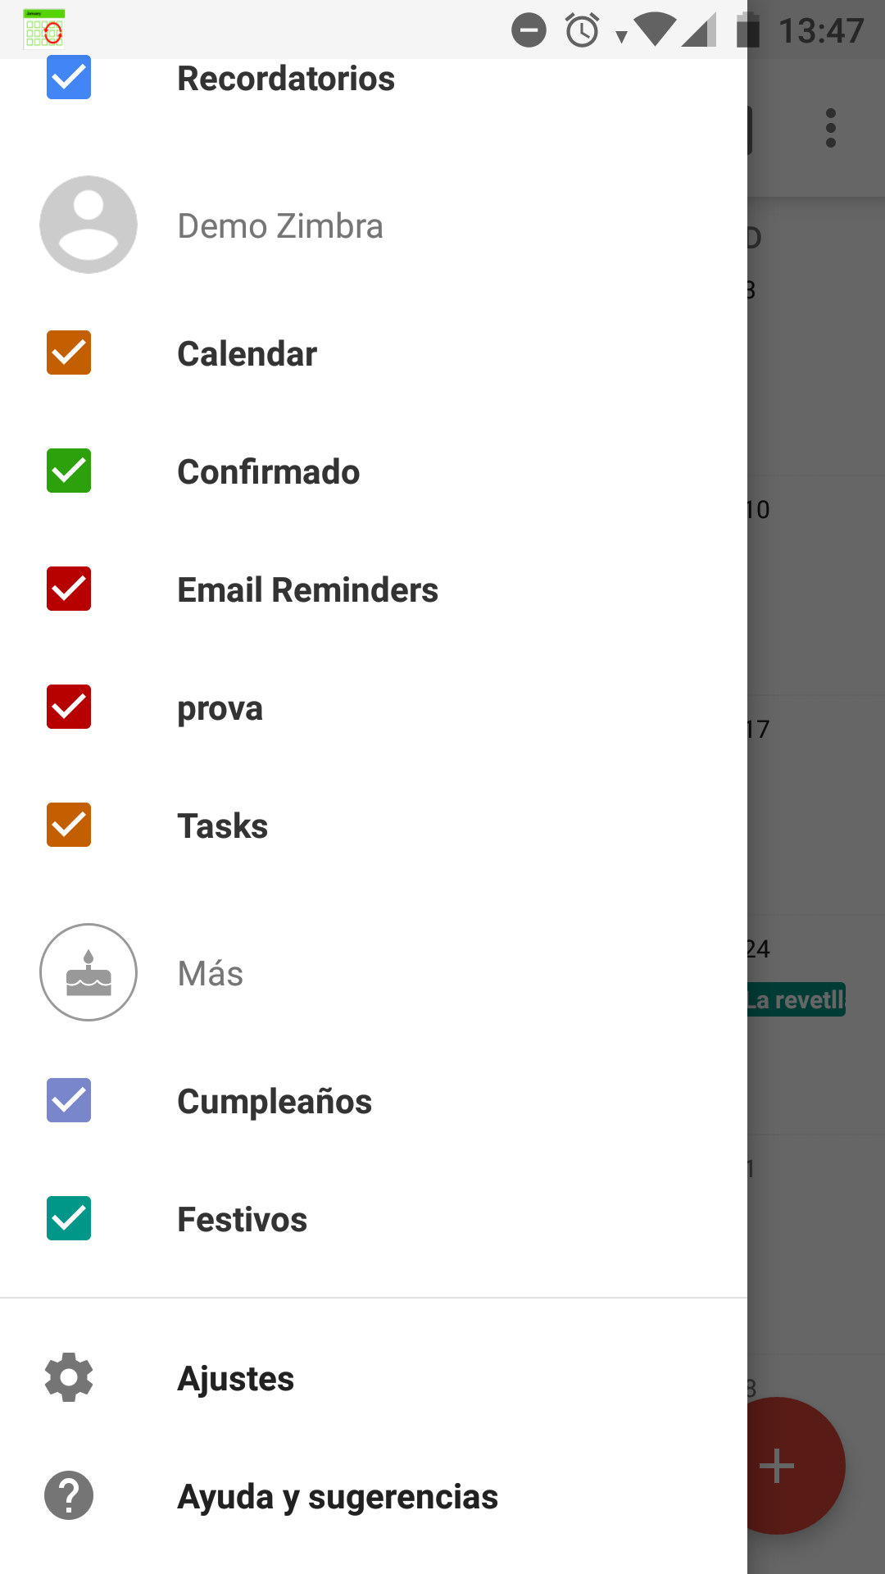
Task: Tap the Demo Zimbra account avatar
Action: [x=88, y=225]
